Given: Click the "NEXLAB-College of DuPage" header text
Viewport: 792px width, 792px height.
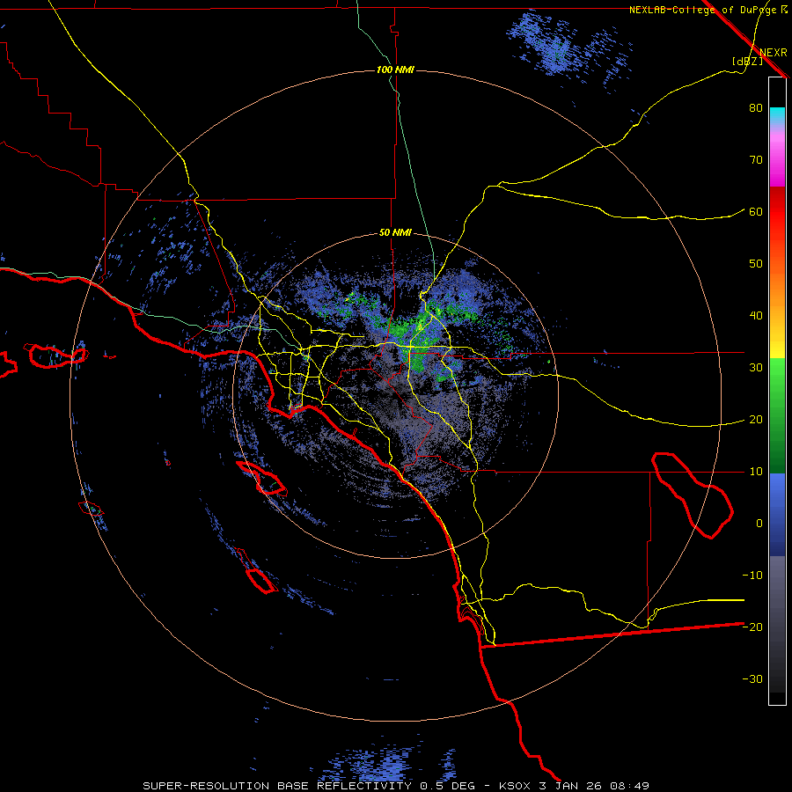Looking at the screenshot, I should [704, 10].
